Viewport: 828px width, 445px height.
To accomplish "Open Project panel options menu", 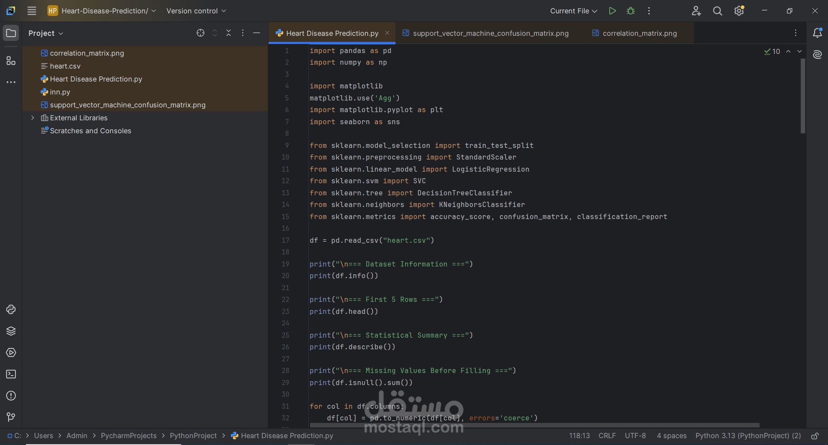I will (x=243, y=33).
